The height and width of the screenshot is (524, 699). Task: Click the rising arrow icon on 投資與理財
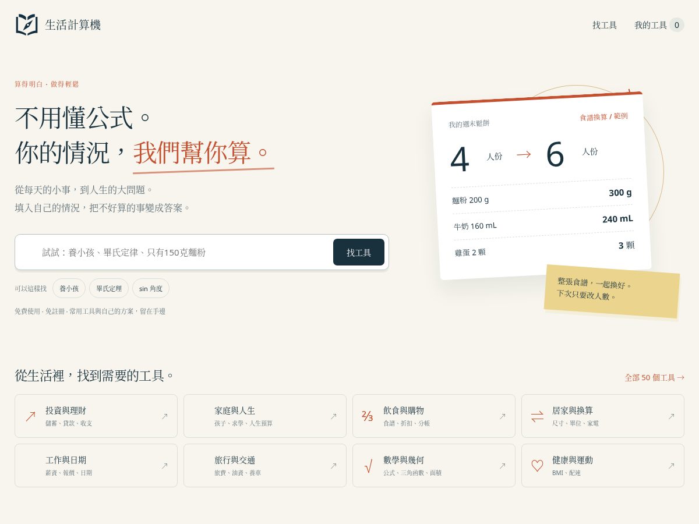pyautogui.click(x=30, y=416)
